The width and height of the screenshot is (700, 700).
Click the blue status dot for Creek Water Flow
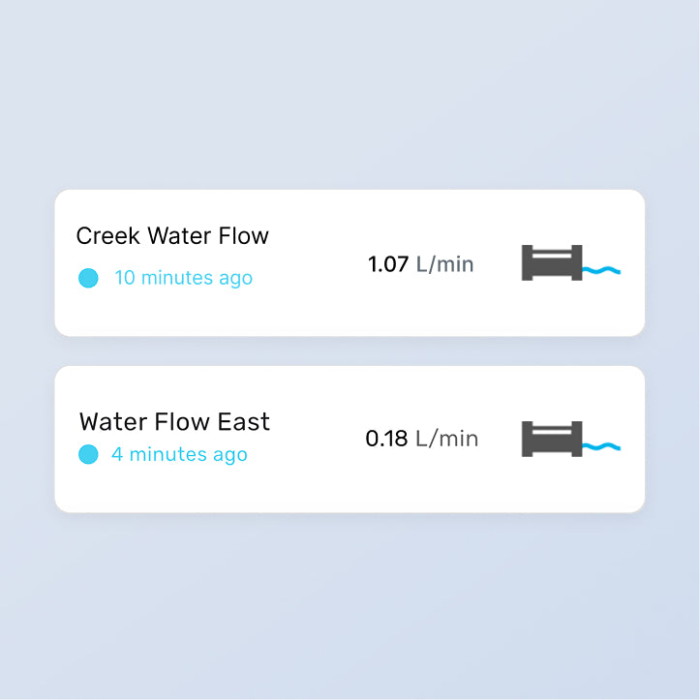pos(88,279)
